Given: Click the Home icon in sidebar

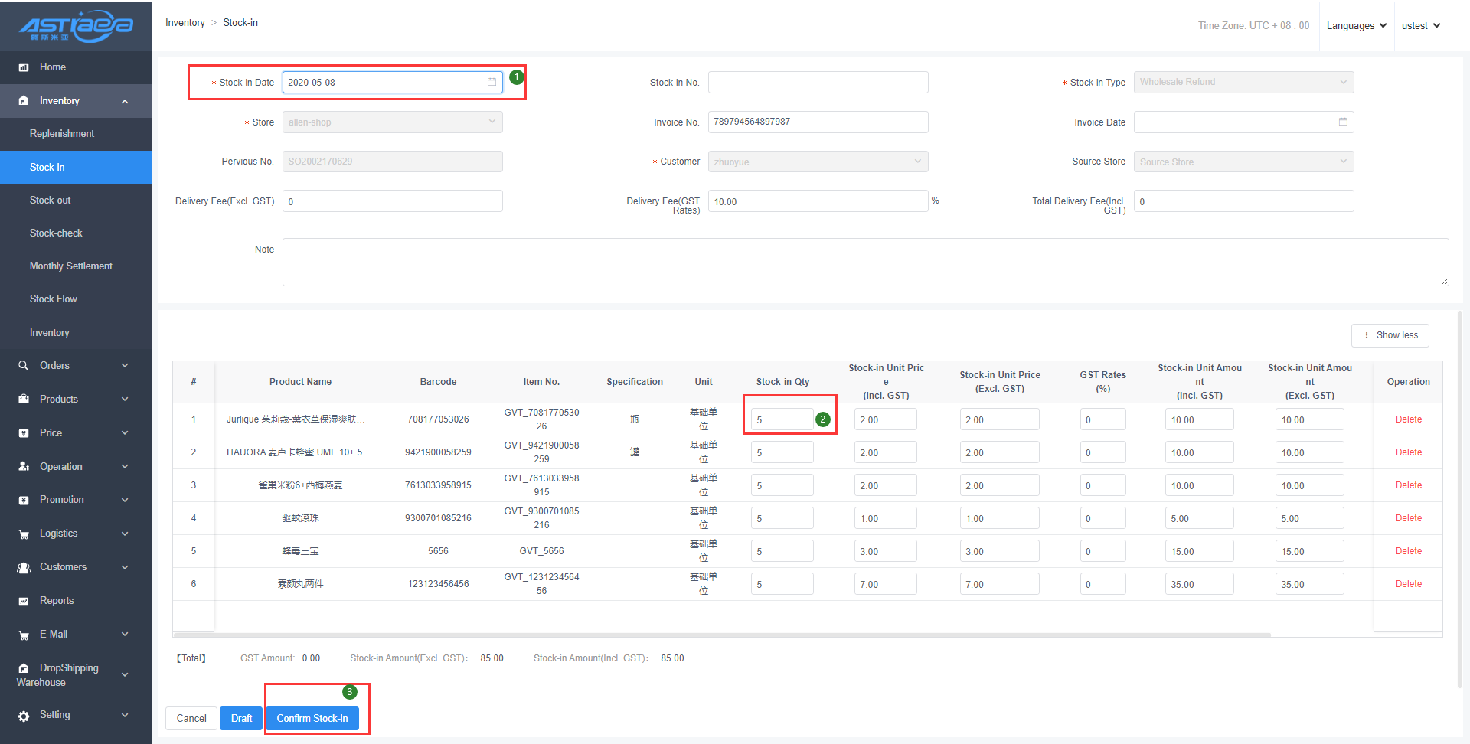Looking at the screenshot, I should (24, 67).
